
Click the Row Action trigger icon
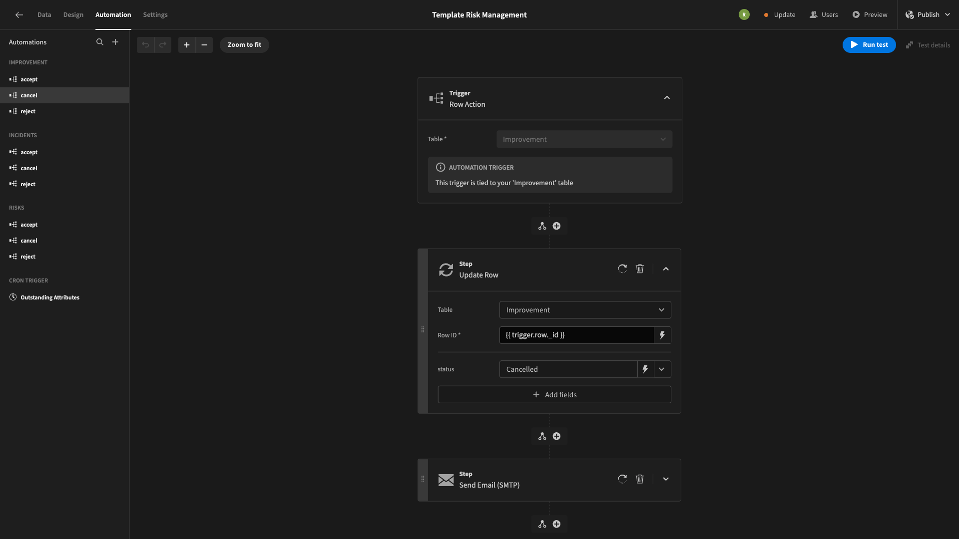[436, 98]
